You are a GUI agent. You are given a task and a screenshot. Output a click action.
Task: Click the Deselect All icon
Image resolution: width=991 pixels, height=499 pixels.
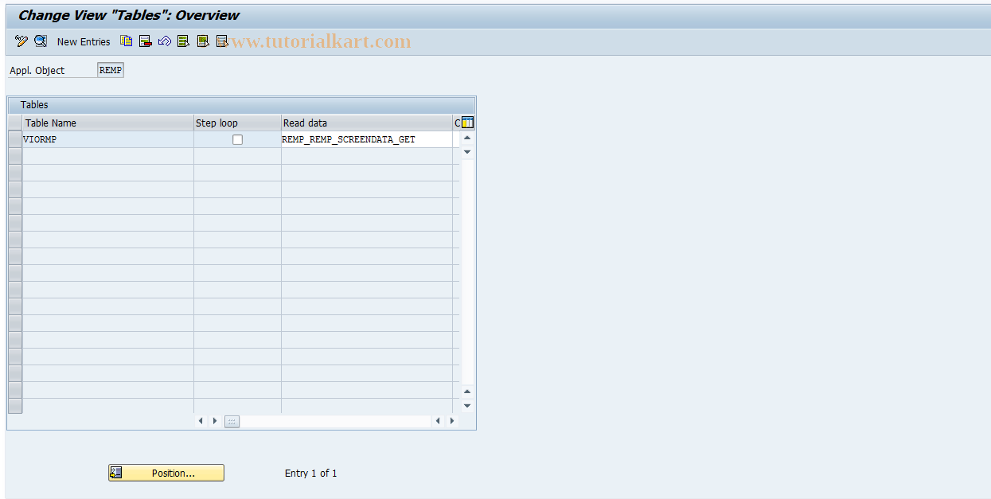tap(222, 41)
